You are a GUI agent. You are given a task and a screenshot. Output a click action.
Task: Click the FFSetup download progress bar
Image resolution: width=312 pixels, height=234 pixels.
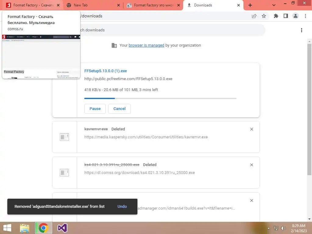coord(160,98)
